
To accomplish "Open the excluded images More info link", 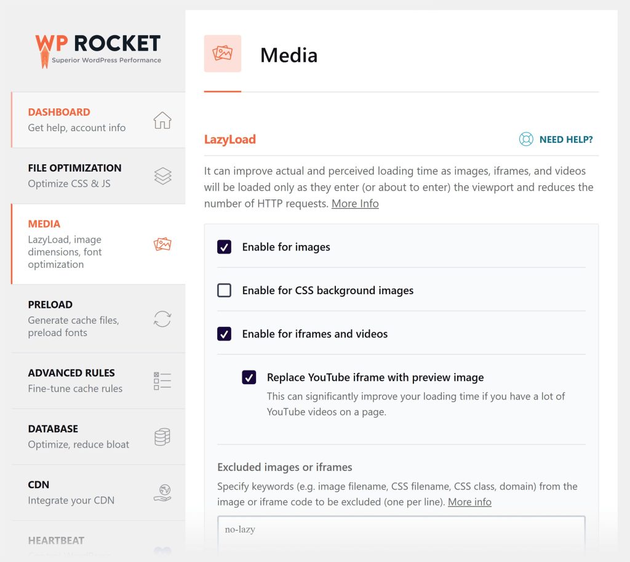I will [469, 502].
